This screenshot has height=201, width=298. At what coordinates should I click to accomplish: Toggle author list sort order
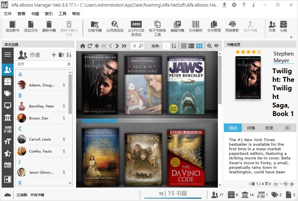coord(69,55)
